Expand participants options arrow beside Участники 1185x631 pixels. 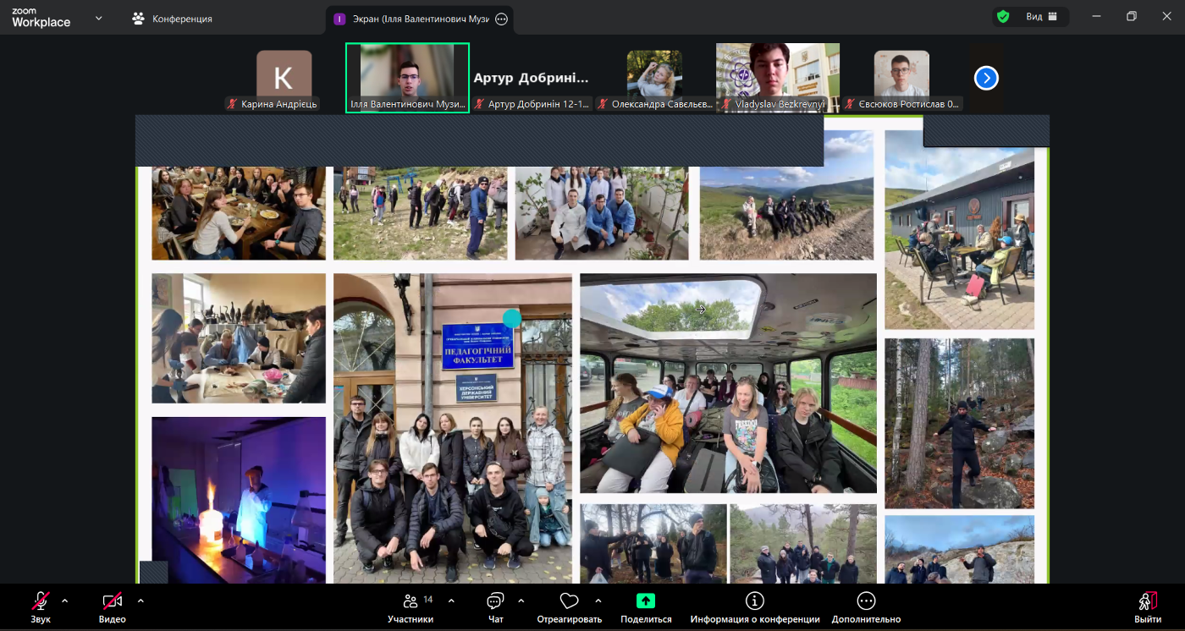[x=451, y=601]
